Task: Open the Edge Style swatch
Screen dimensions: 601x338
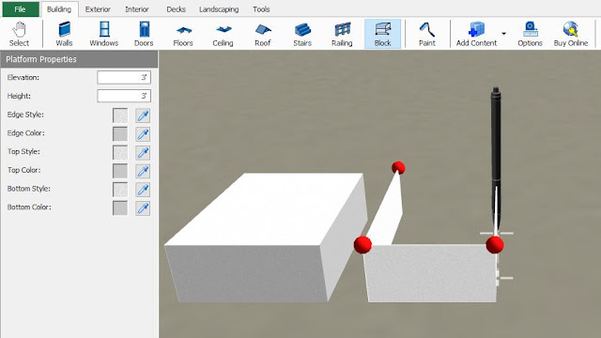Action: pos(120,115)
